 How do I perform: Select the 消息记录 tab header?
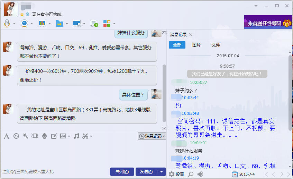click(178, 35)
